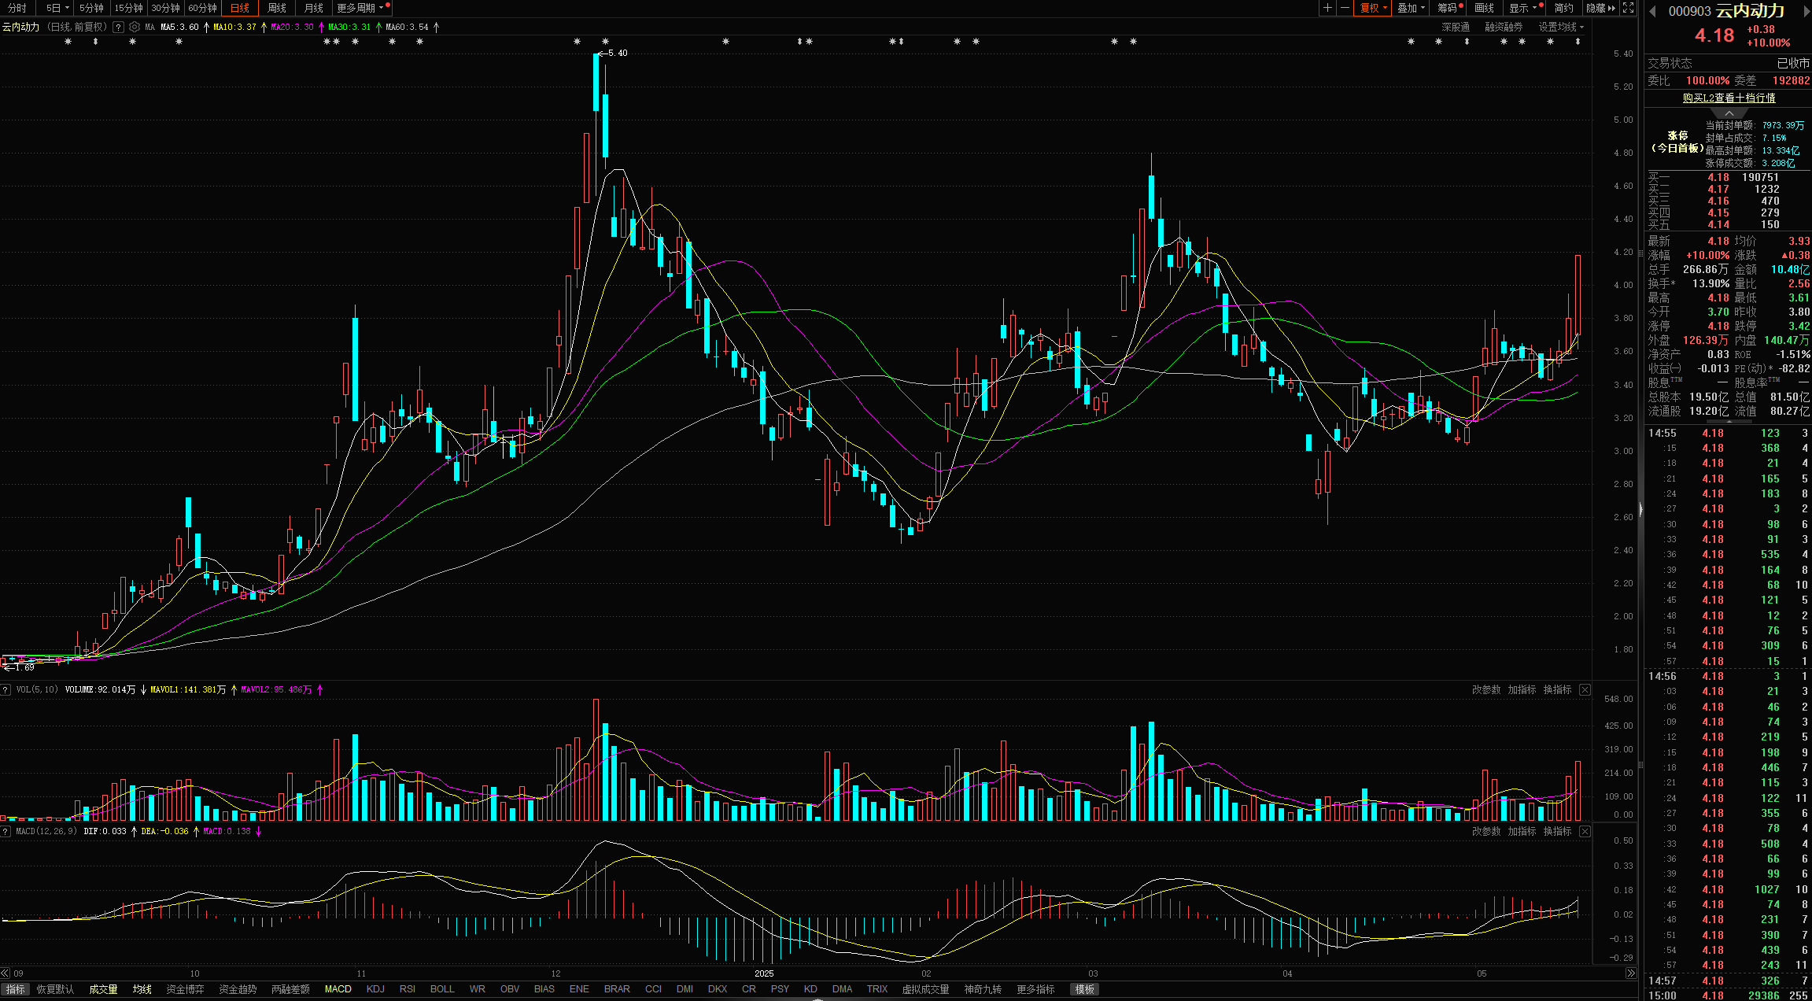
Task: Click 换指标 in the MACD panel
Action: (x=1557, y=832)
